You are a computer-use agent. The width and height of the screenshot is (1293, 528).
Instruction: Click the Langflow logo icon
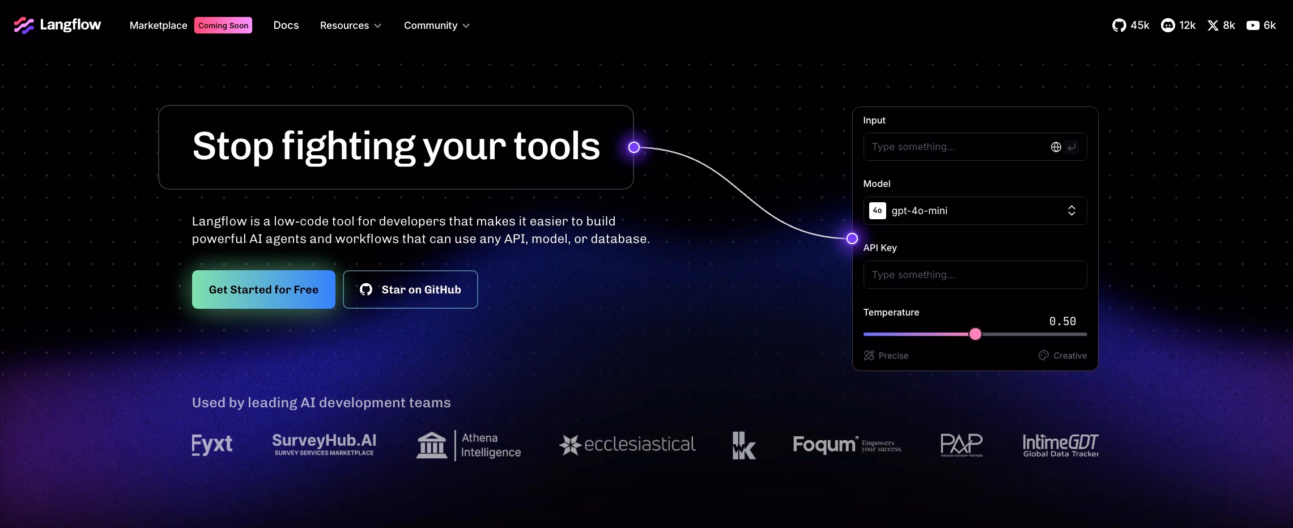[x=24, y=25]
